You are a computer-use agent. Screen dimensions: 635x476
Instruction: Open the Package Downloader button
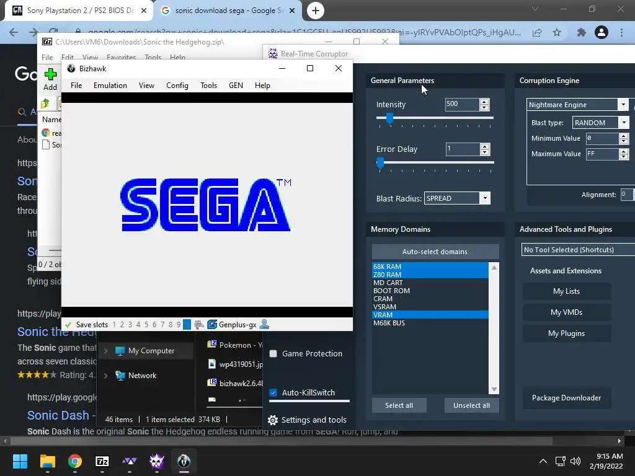click(x=567, y=398)
